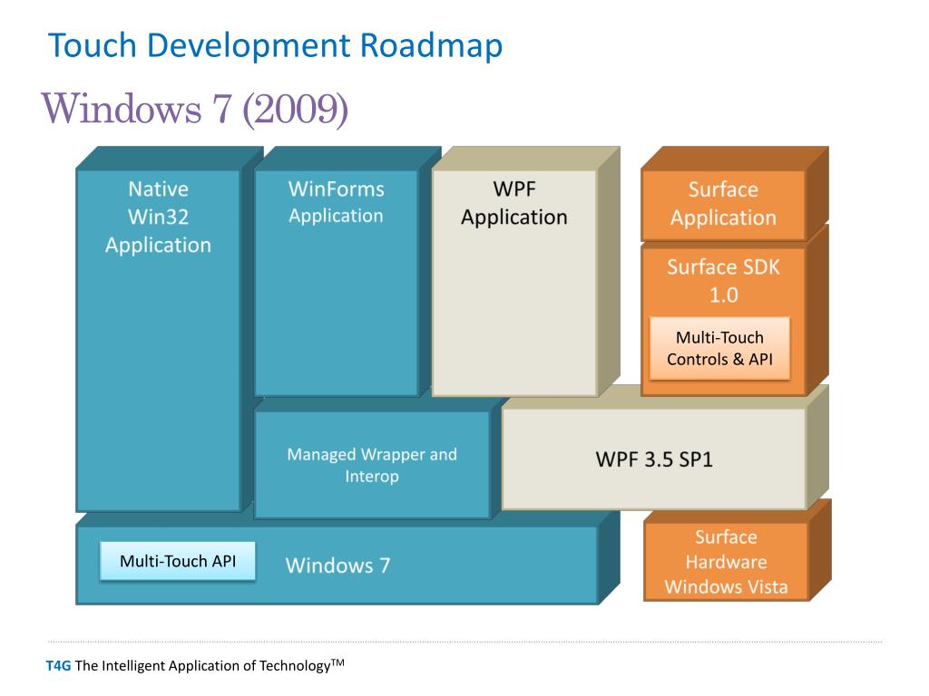Select the Native Win32 Application block
Image resolution: width=929 pixels, height=696 pixels.
coord(158,341)
